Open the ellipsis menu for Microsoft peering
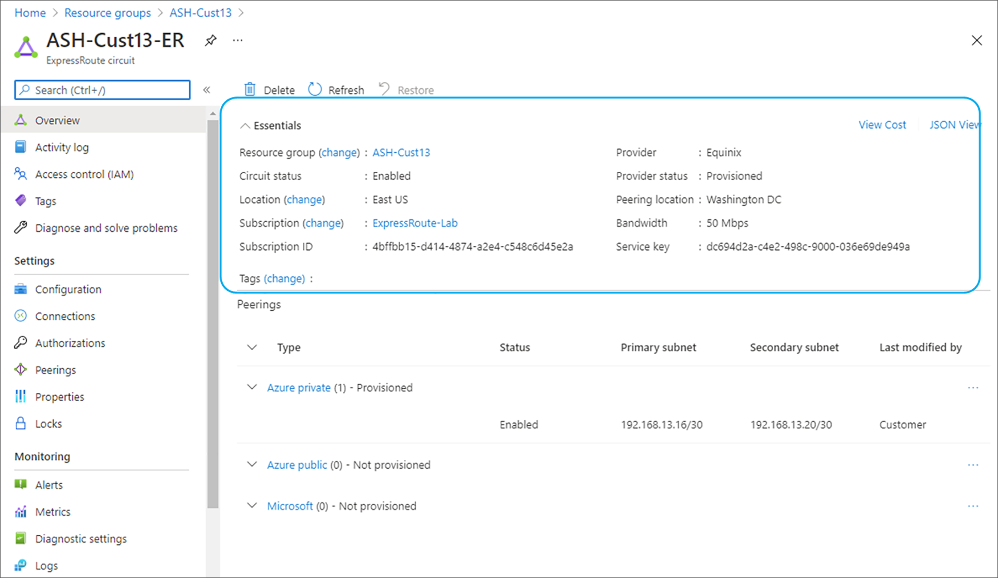 coord(973,506)
